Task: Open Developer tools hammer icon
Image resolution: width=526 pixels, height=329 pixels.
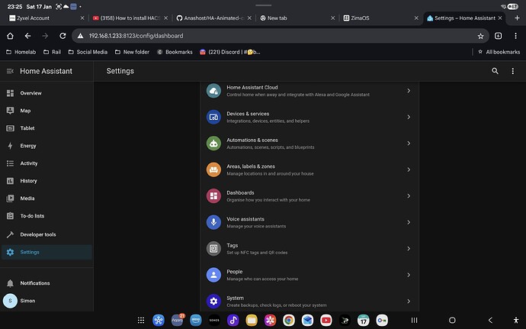Action: tap(11, 234)
